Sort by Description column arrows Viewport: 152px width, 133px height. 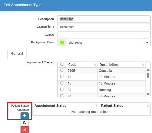point(143,65)
